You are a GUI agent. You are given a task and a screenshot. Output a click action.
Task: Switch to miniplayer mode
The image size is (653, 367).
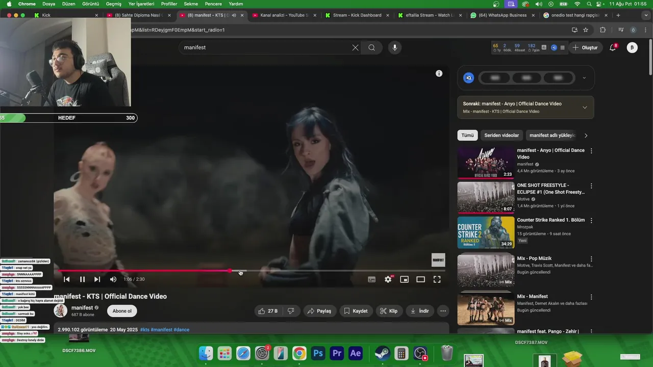(x=404, y=279)
